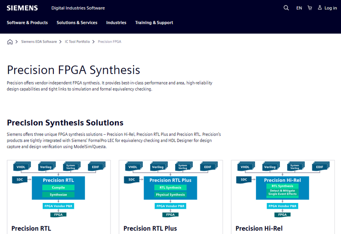Click the VHDL file icon in Precision RTL diagram
Screen dimensions: 341x234
[22, 167]
